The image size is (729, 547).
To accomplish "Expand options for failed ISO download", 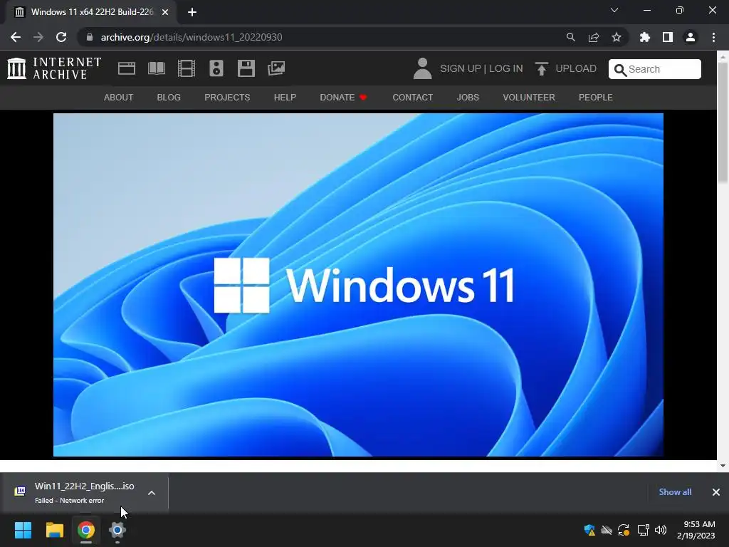I will point(152,493).
